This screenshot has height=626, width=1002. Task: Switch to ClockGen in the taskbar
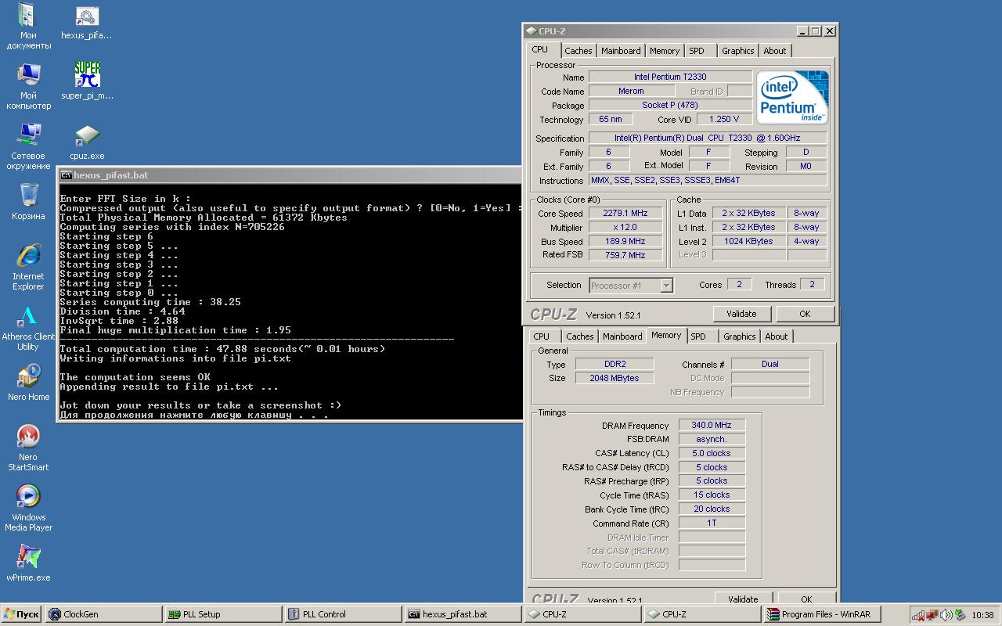103,614
